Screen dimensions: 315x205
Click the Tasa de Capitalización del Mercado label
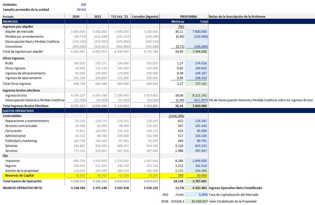233,195
